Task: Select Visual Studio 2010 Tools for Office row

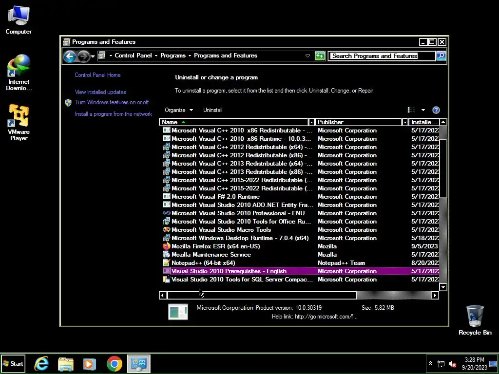Action: 299,222
